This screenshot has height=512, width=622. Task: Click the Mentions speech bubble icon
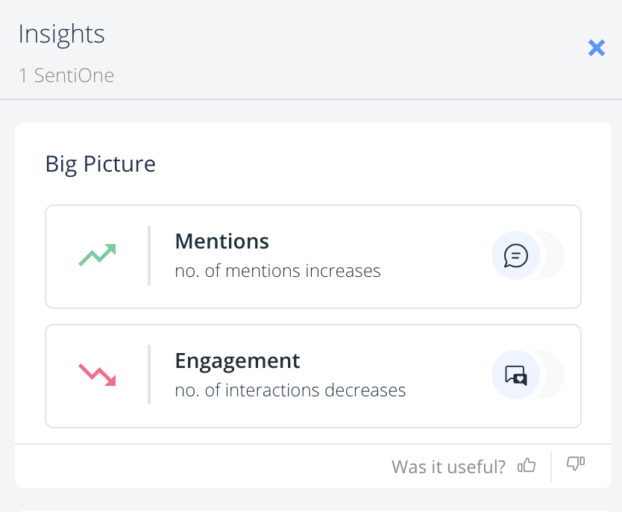[x=515, y=255]
